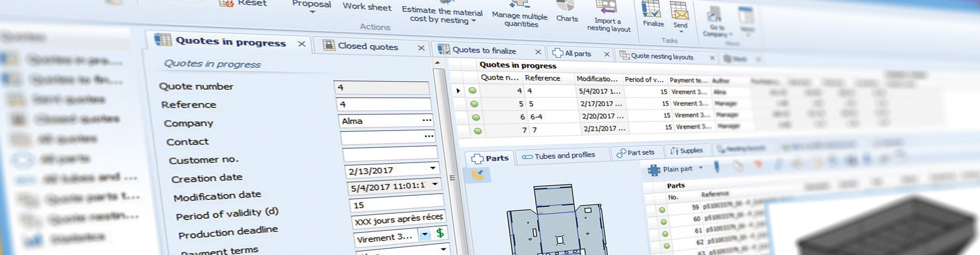The width and height of the screenshot is (980, 255).
Task: Click green status dot for quote 4
Action: [x=472, y=91]
